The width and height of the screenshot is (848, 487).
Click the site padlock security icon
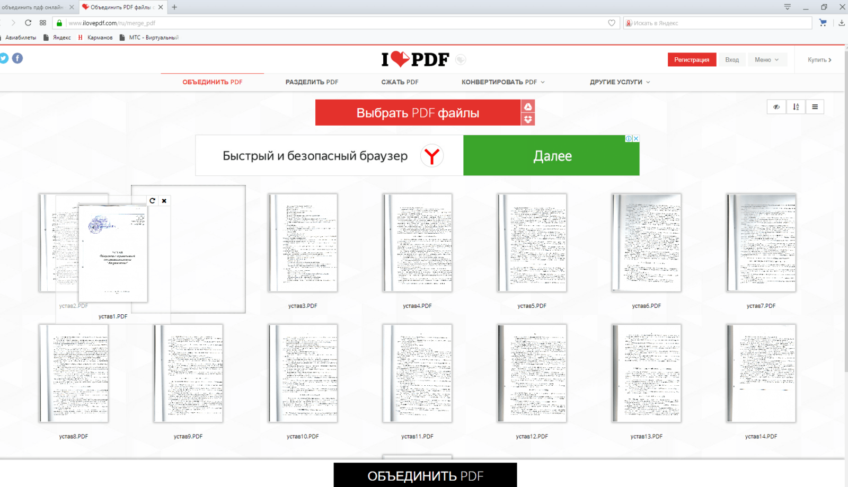pos(59,23)
